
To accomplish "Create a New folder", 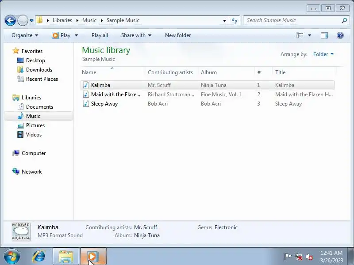I will tap(178, 35).
